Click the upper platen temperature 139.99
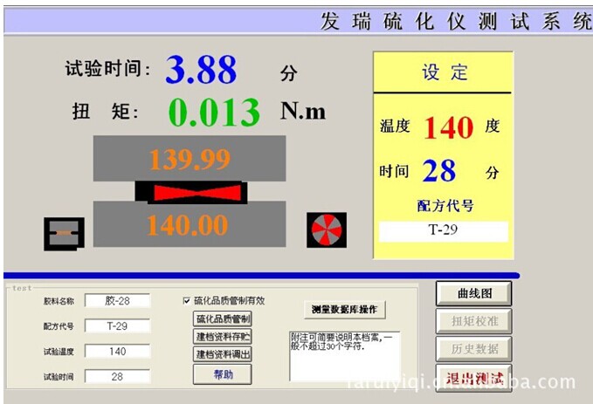This screenshot has height=404, width=593. coord(190,159)
